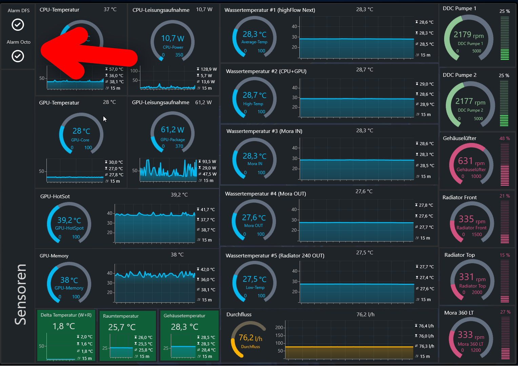Open the Delta Temperatur (W+R) tile
Image resolution: width=518 pixels, height=366 pixels.
66,336
